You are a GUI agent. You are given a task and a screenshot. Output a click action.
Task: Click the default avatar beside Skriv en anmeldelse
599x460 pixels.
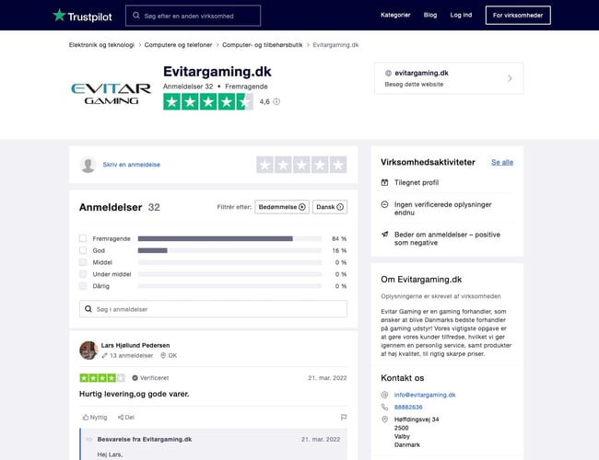tap(88, 165)
